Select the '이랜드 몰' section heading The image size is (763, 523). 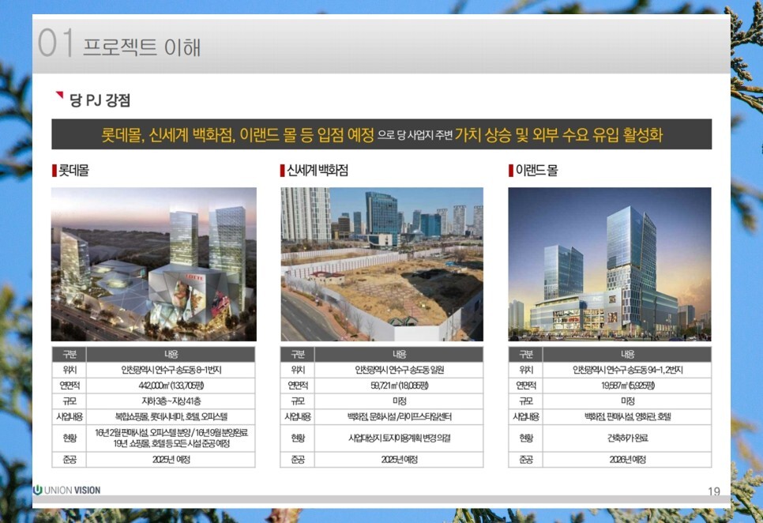coord(536,171)
